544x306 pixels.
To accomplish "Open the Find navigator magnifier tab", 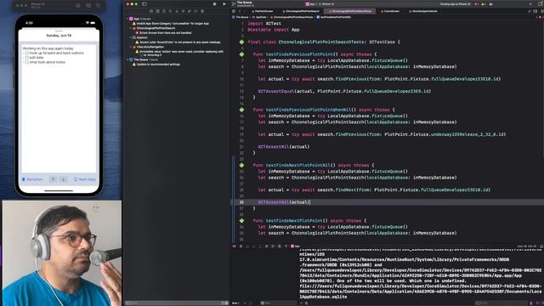I will pyautogui.click(x=170, y=11).
